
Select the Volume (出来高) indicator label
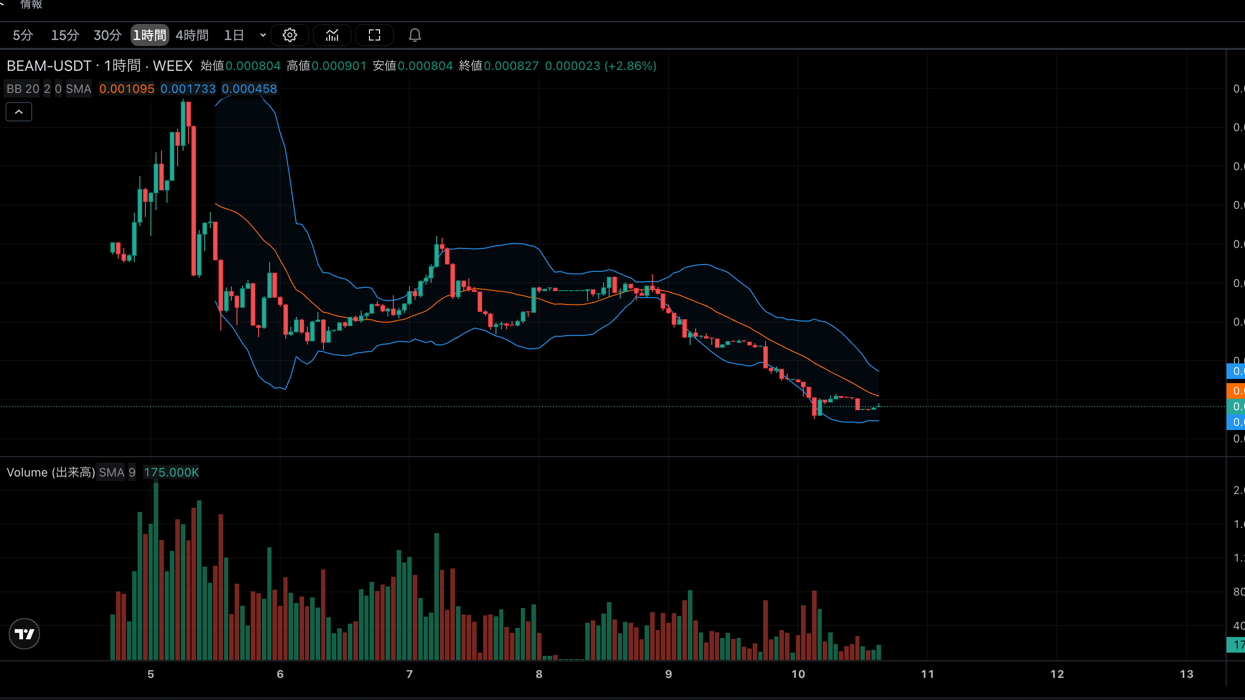click(x=51, y=472)
